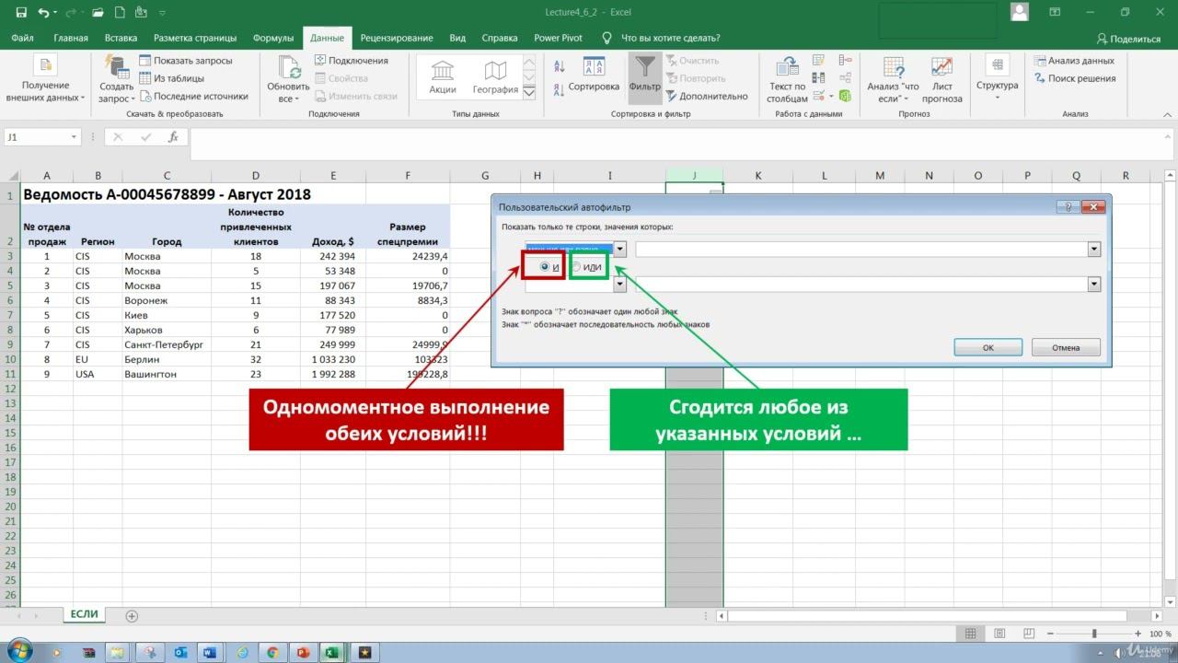Add a new sheet with plus button

pos(132,615)
